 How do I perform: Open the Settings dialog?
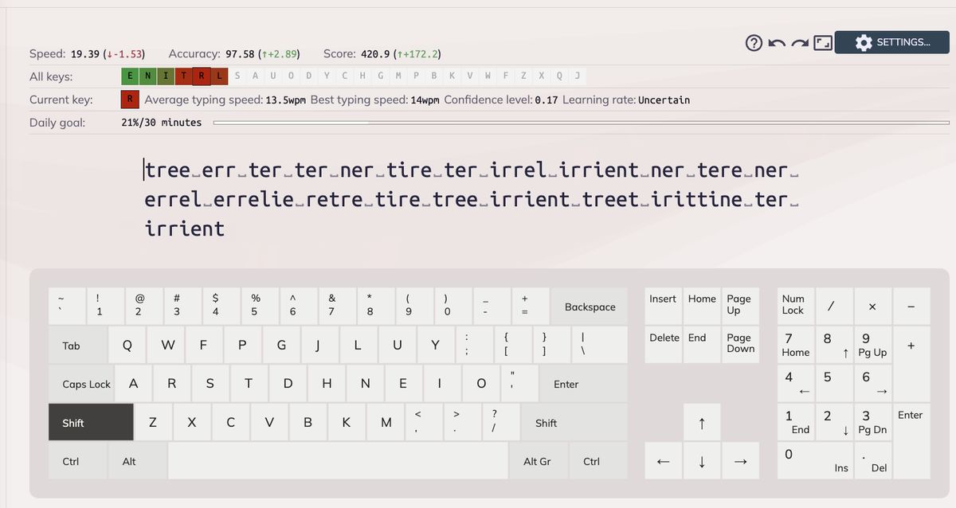click(x=891, y=43)
